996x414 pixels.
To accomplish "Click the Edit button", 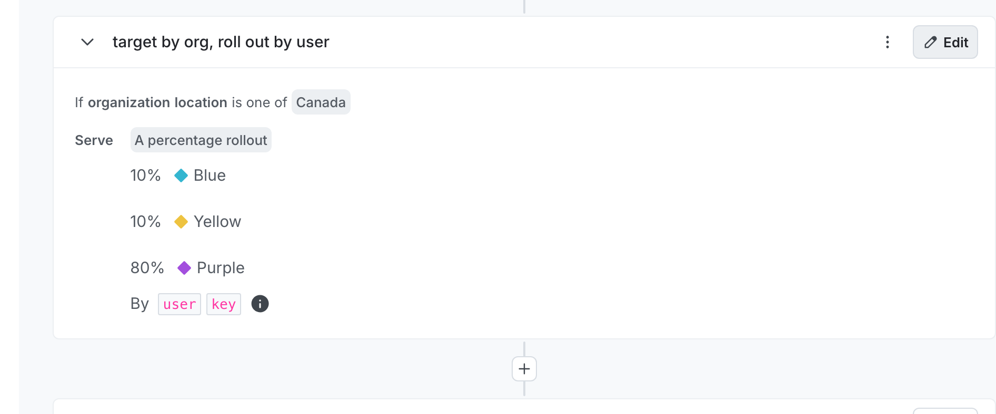I will tap(945, 42).
